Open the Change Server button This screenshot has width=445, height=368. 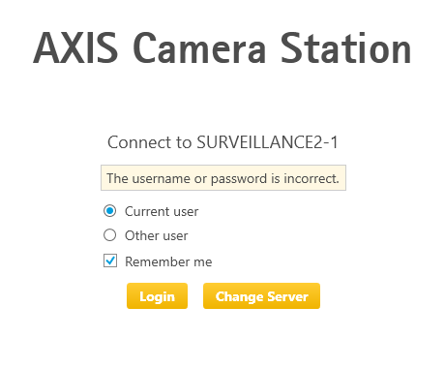tap(261, 296)
